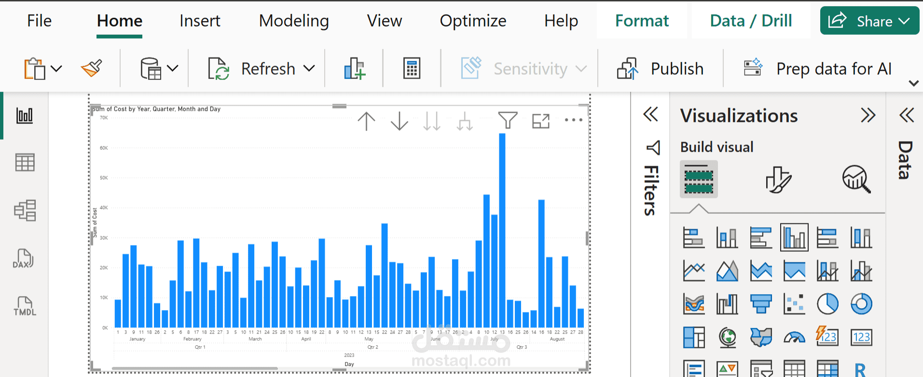Click the calculator New measure icon

[x=412, y=68]
